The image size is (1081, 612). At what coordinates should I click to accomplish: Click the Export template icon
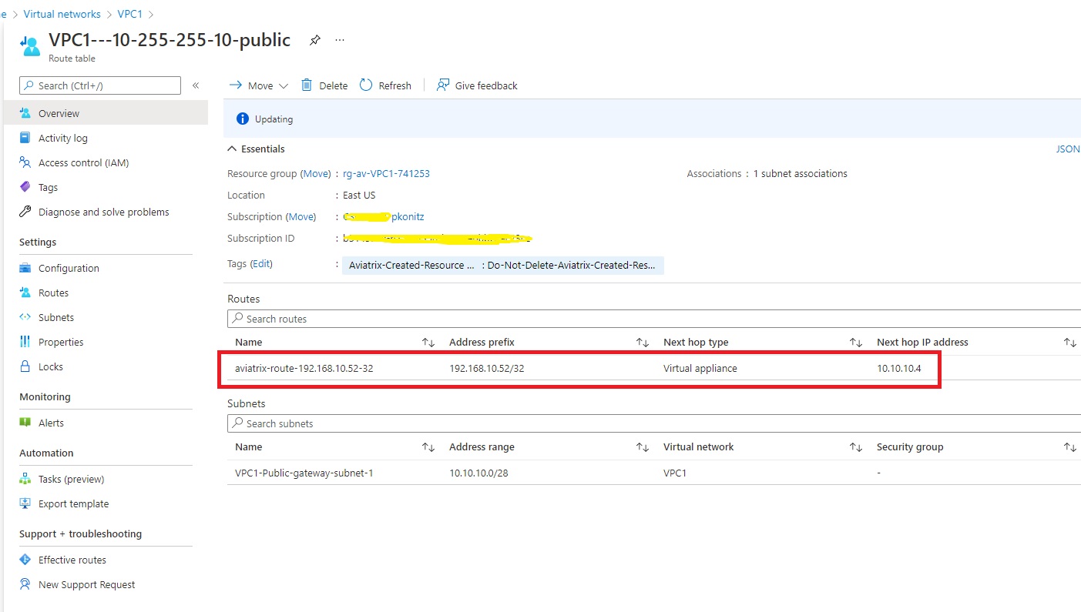point(25,503)
